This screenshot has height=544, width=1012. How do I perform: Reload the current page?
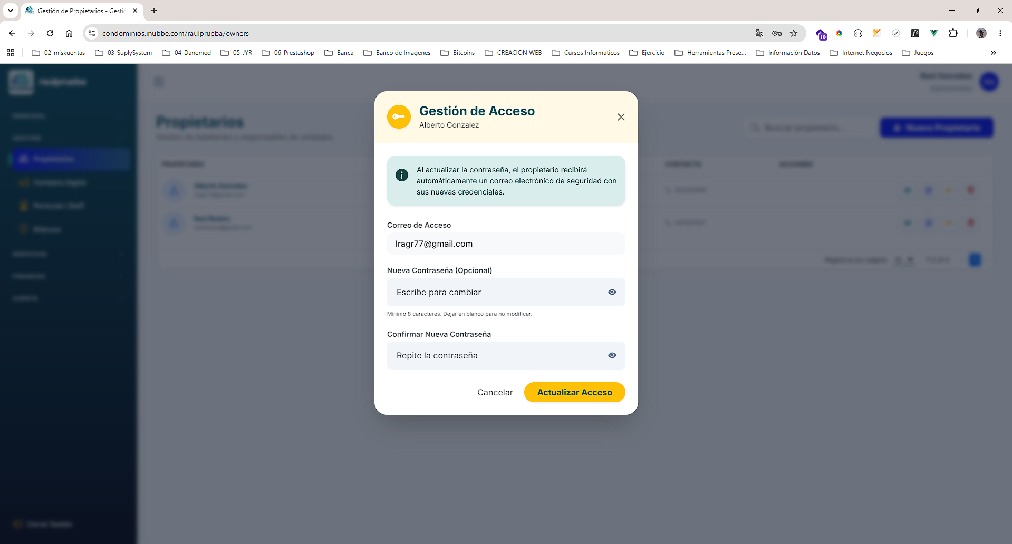click(x=50, y=33)
